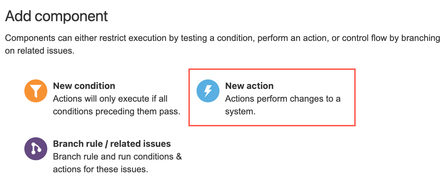Click the red highlighted box around New action
Viewport: 446px width, 180px height.
click(x=272, y=97)
